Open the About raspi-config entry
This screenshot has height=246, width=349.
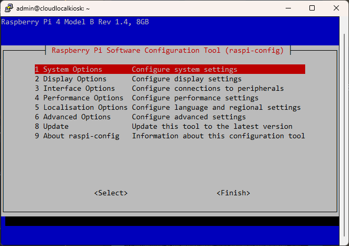point(77,136)
